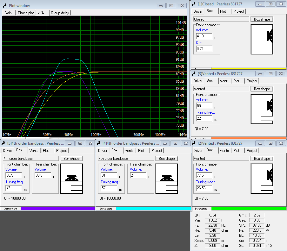Click Parameters label in window [5]
287x251 pixels.
pos(10,209)
